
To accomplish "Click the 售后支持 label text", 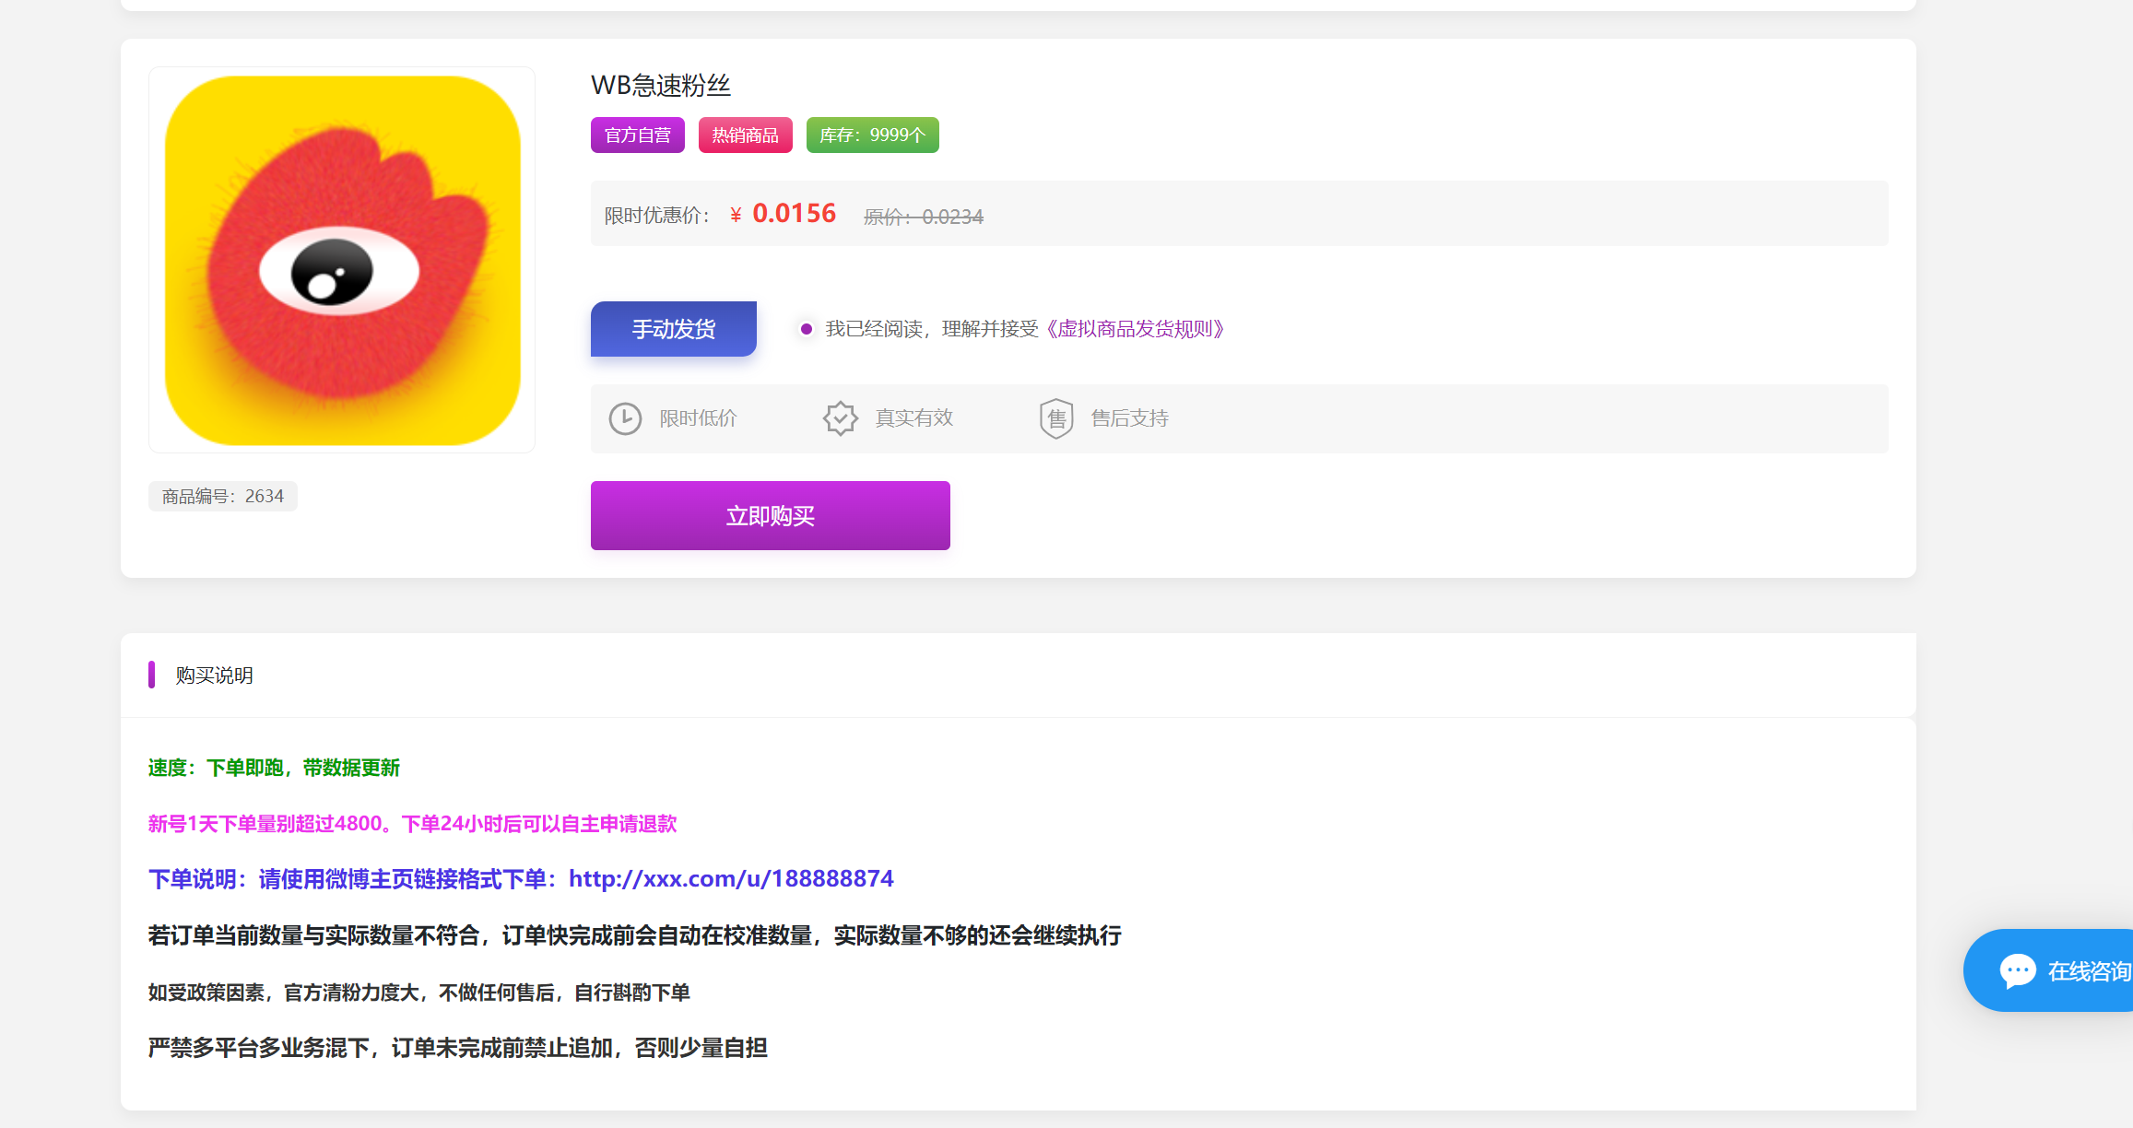I will pyautogui.click(x=1129, y=418).
